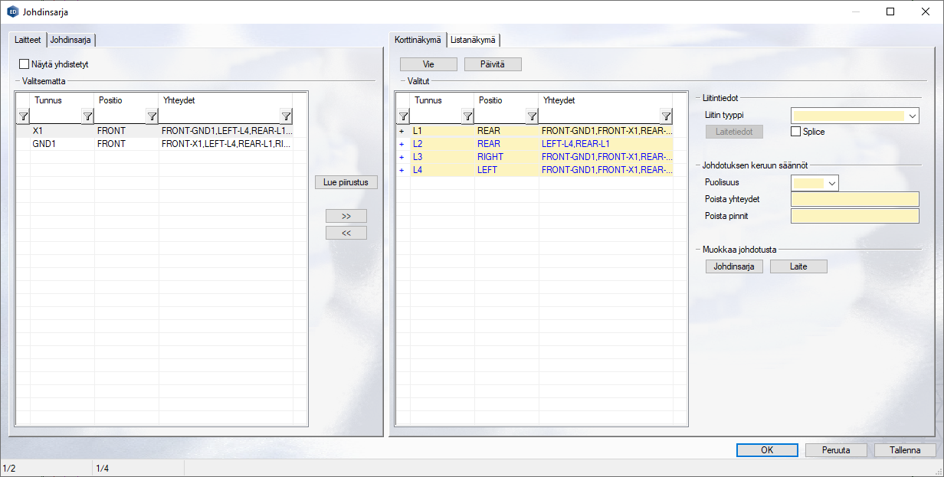Viewport: 944px width, 477px height.
Task: Click the Positio filter icon in Valitsematta table
Action: coord(152,116)
